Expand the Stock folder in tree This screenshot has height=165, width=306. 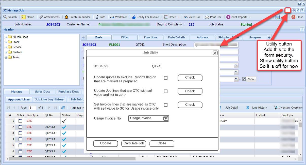[6, 42]
